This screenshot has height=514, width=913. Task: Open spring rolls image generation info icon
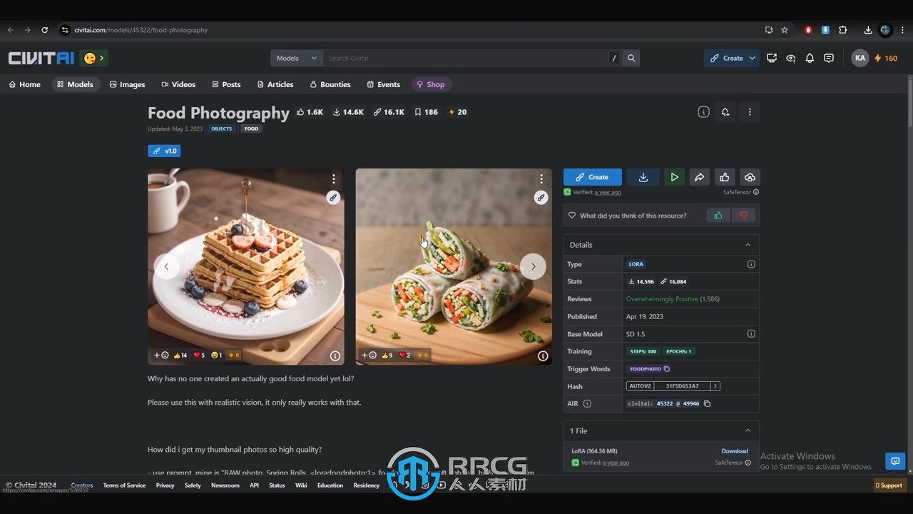pos(543,356)
